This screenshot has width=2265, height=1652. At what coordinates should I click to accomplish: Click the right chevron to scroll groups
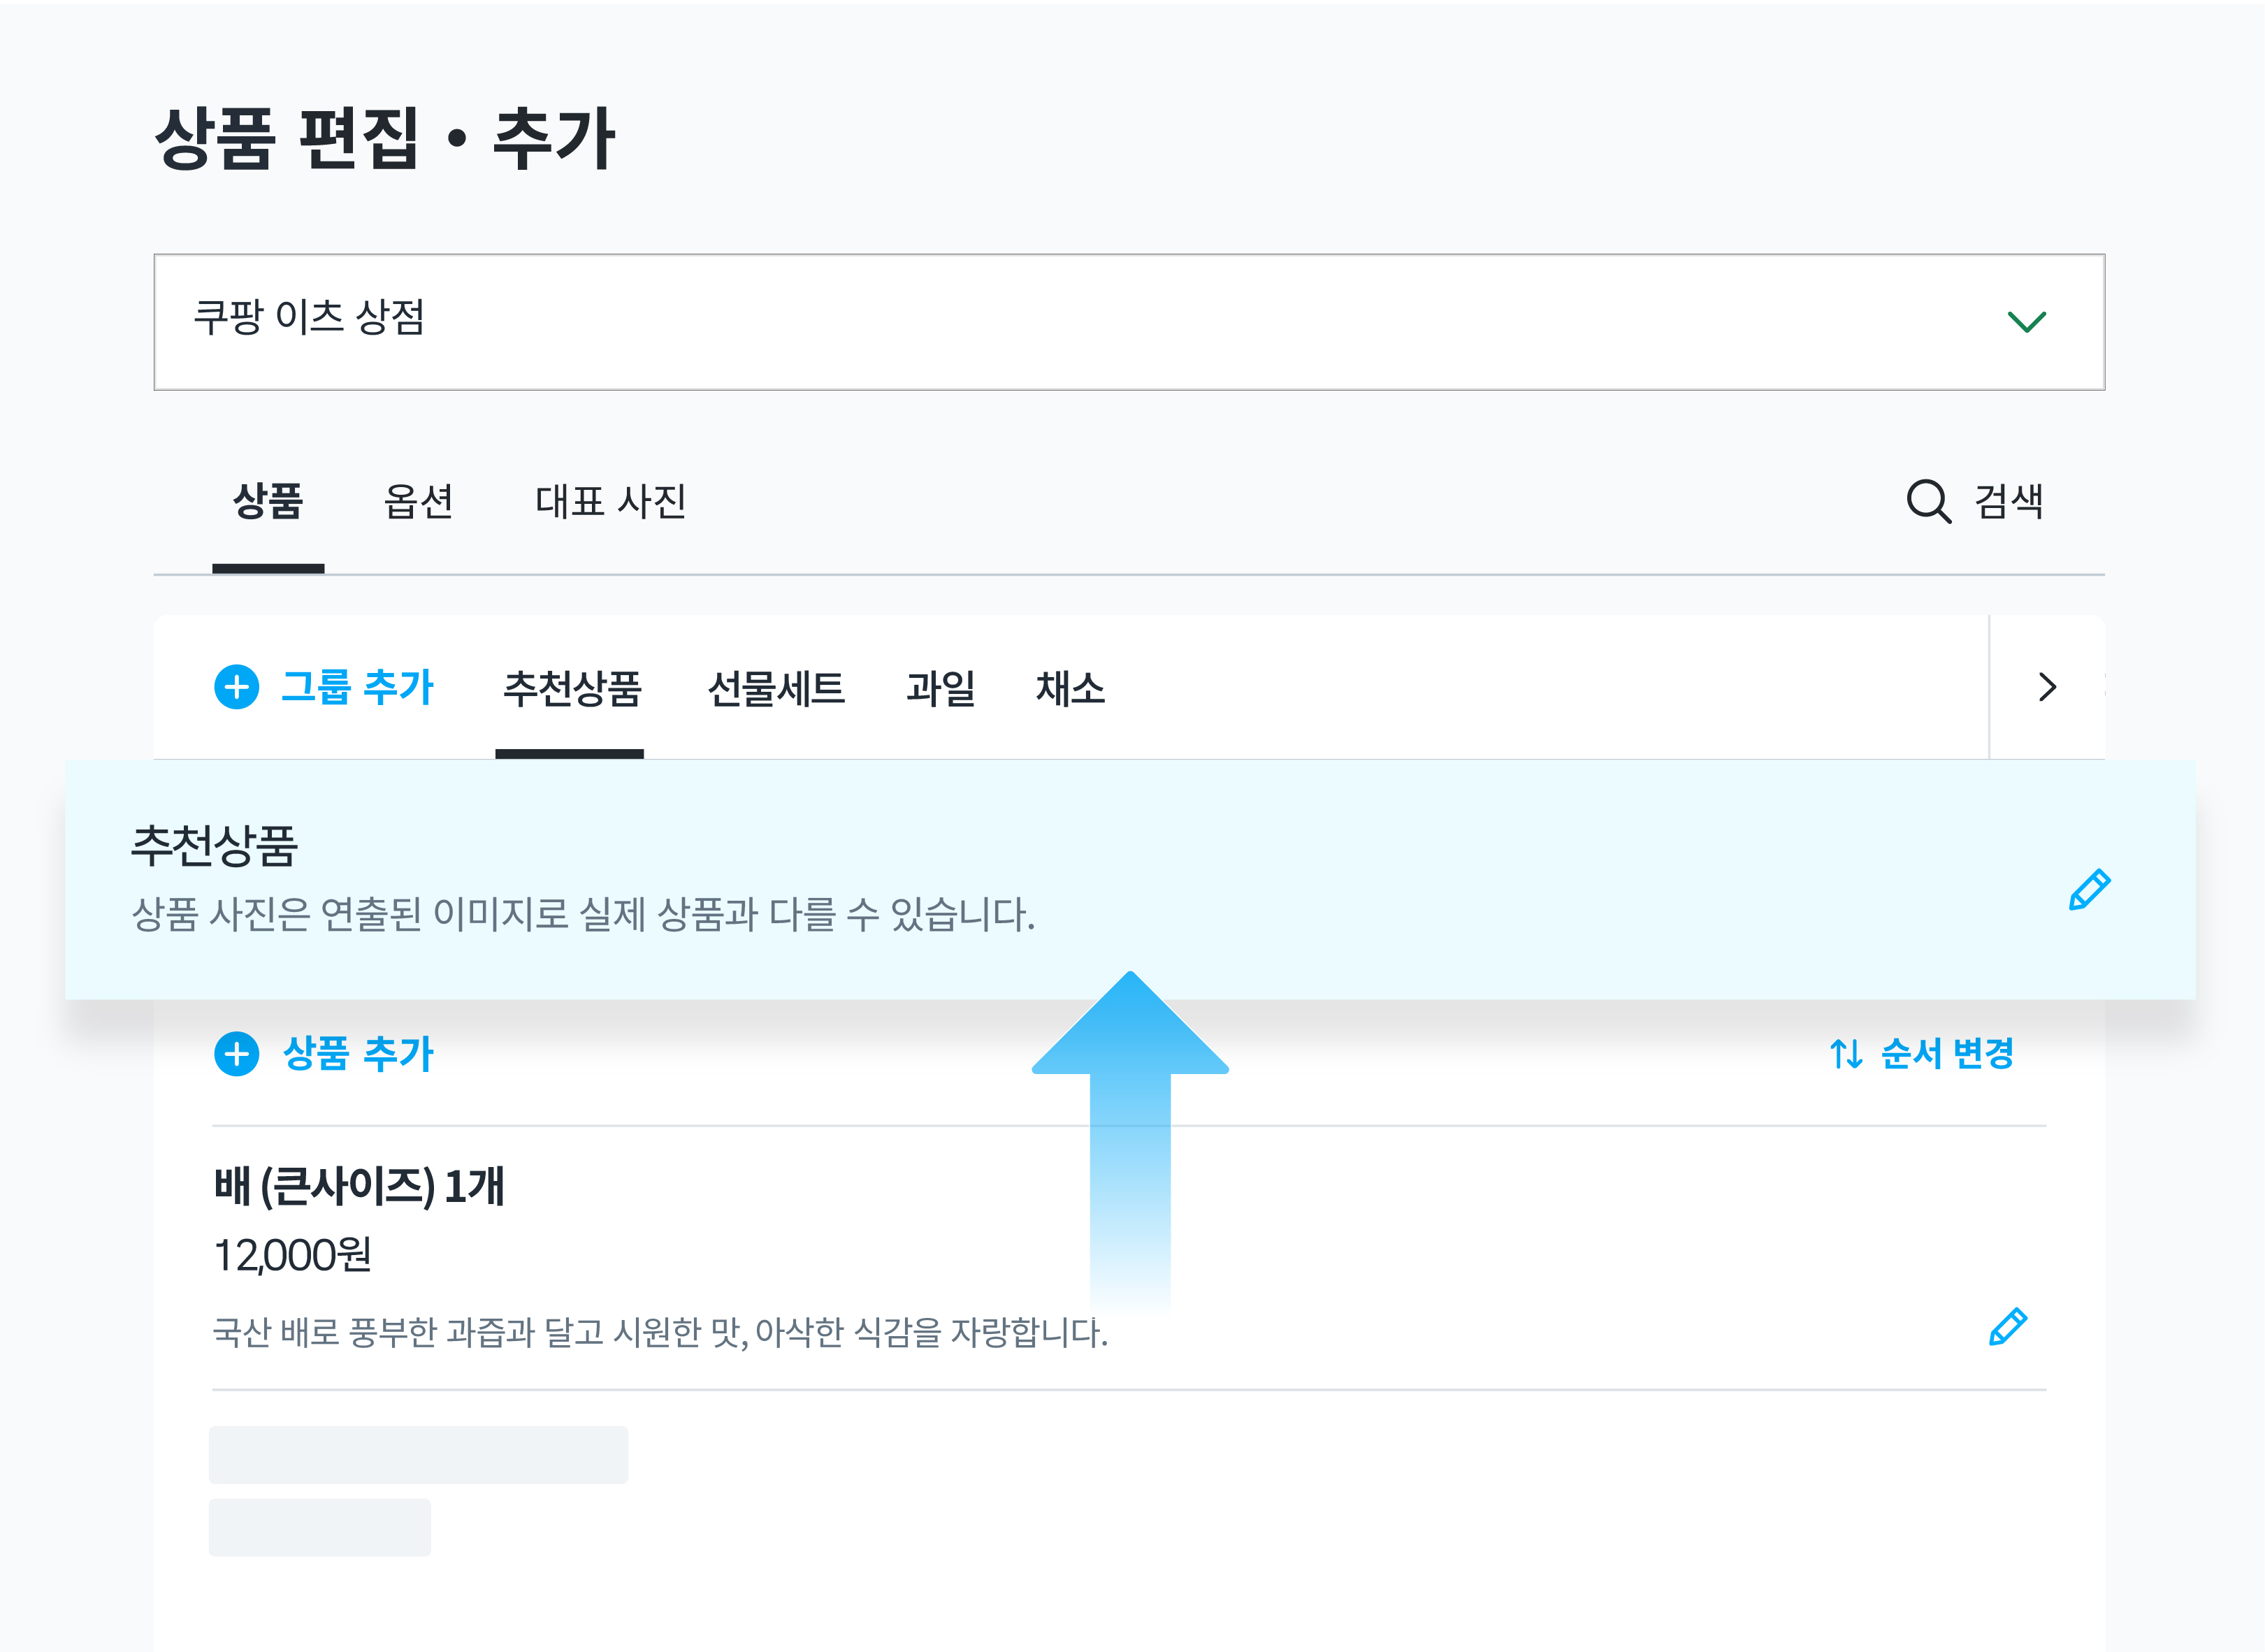2047,687
